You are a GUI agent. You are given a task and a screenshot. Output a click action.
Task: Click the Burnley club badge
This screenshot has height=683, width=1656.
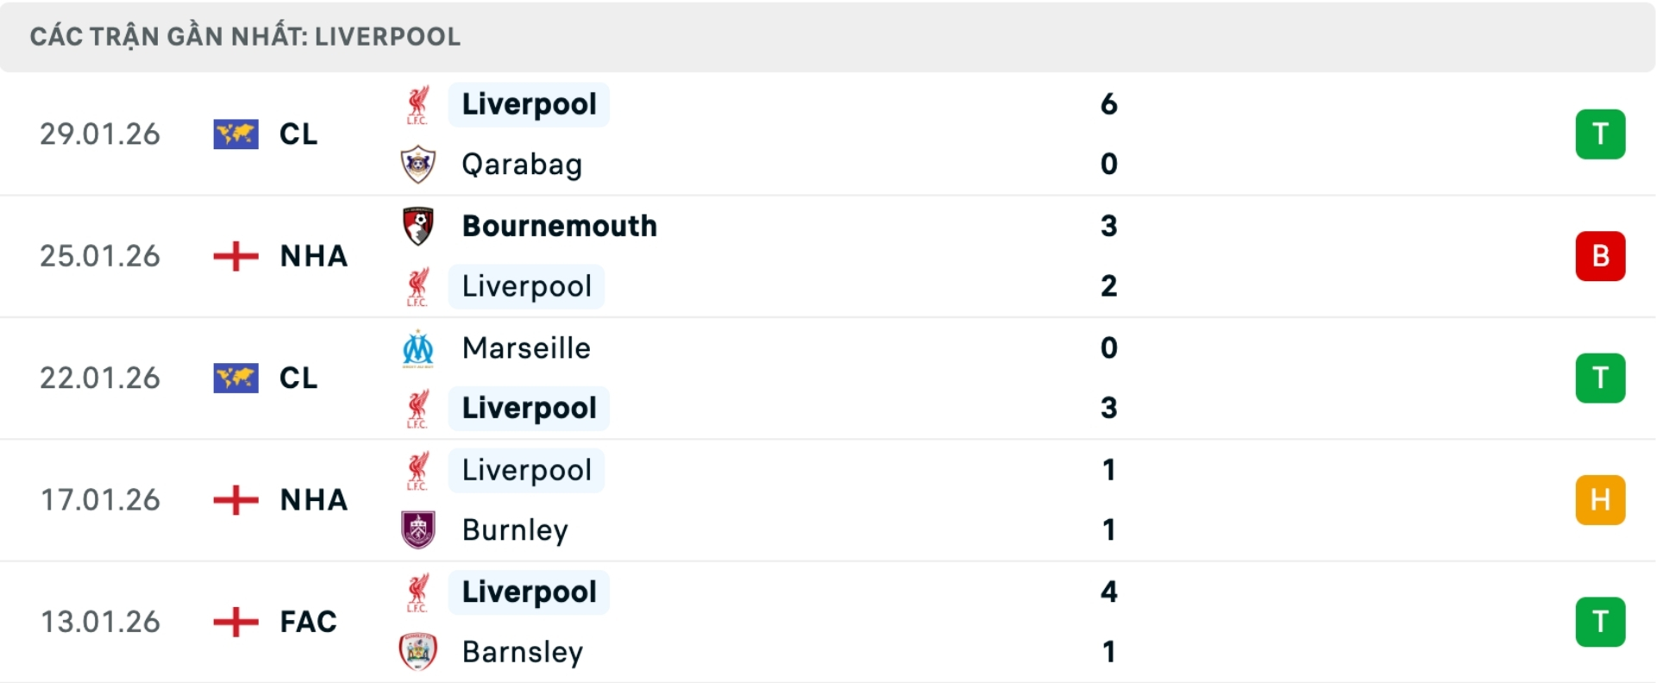pos(419,529)
